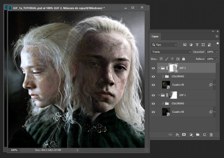The height and width of the screenshot is (158, 224).
Task: Click smart filter icon on lower Cuadro 50
Action: tap(211, 112)
